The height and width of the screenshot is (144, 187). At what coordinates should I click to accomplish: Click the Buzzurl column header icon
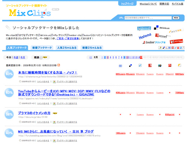click(x=150, y=65)
